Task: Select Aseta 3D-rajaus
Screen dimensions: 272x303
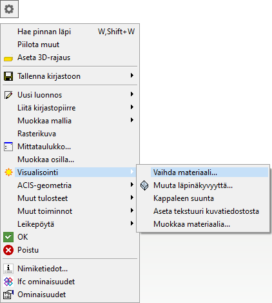Action: pyautogui.click(x=70, y=57)
